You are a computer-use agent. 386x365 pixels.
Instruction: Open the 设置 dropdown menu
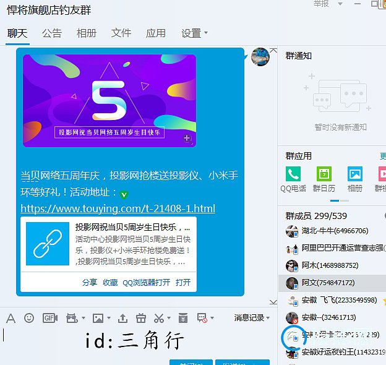pos(194,33)
